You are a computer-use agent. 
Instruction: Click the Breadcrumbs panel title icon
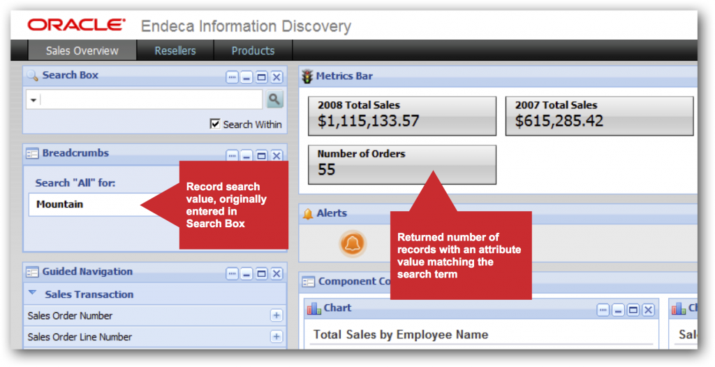click(32, 154)
